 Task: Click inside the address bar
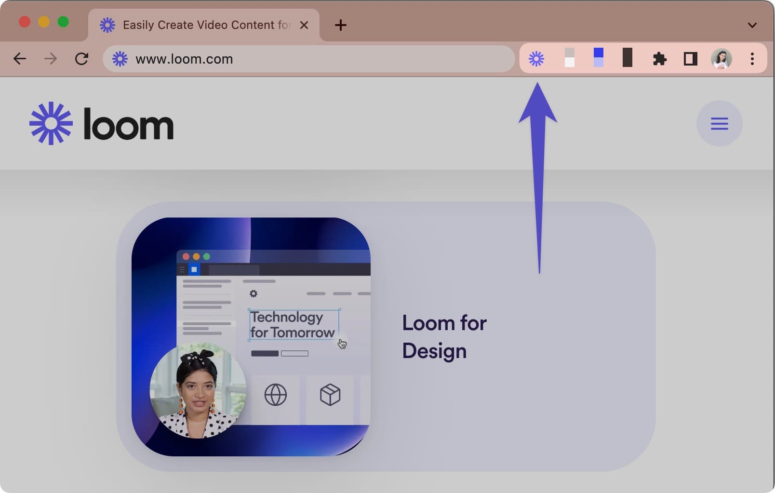click(308, 58)
